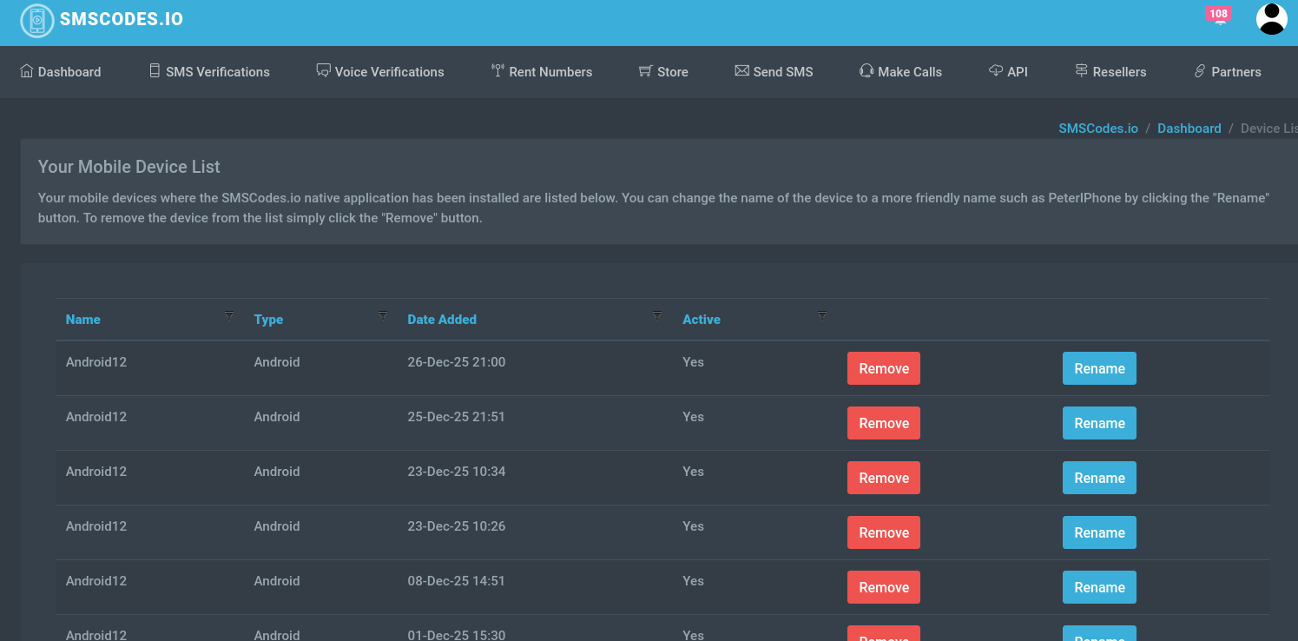
Task: Open the Resellers menu item
Action: pos(1110,71)
